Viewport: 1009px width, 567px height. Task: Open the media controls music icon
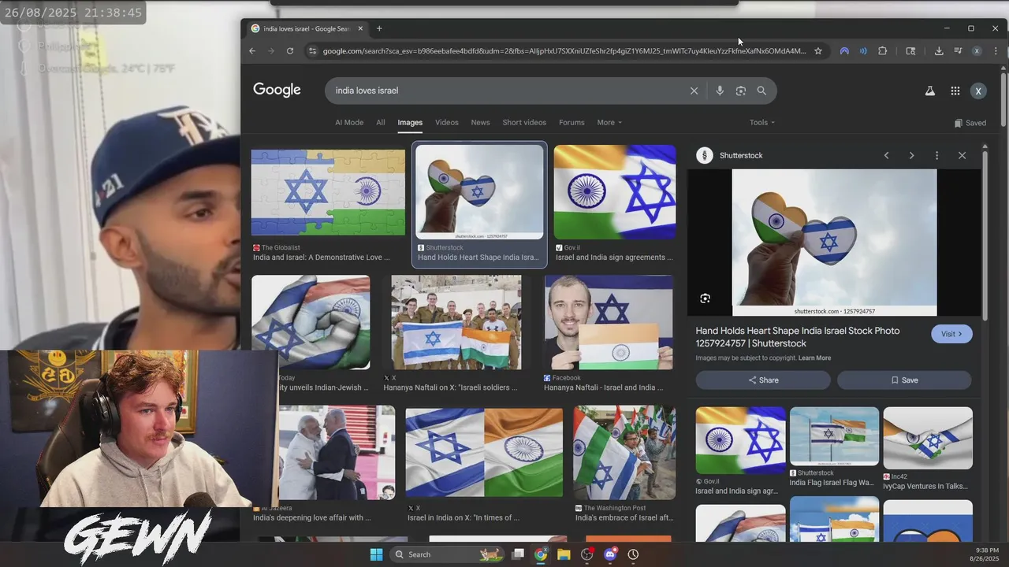coord(958,51)
